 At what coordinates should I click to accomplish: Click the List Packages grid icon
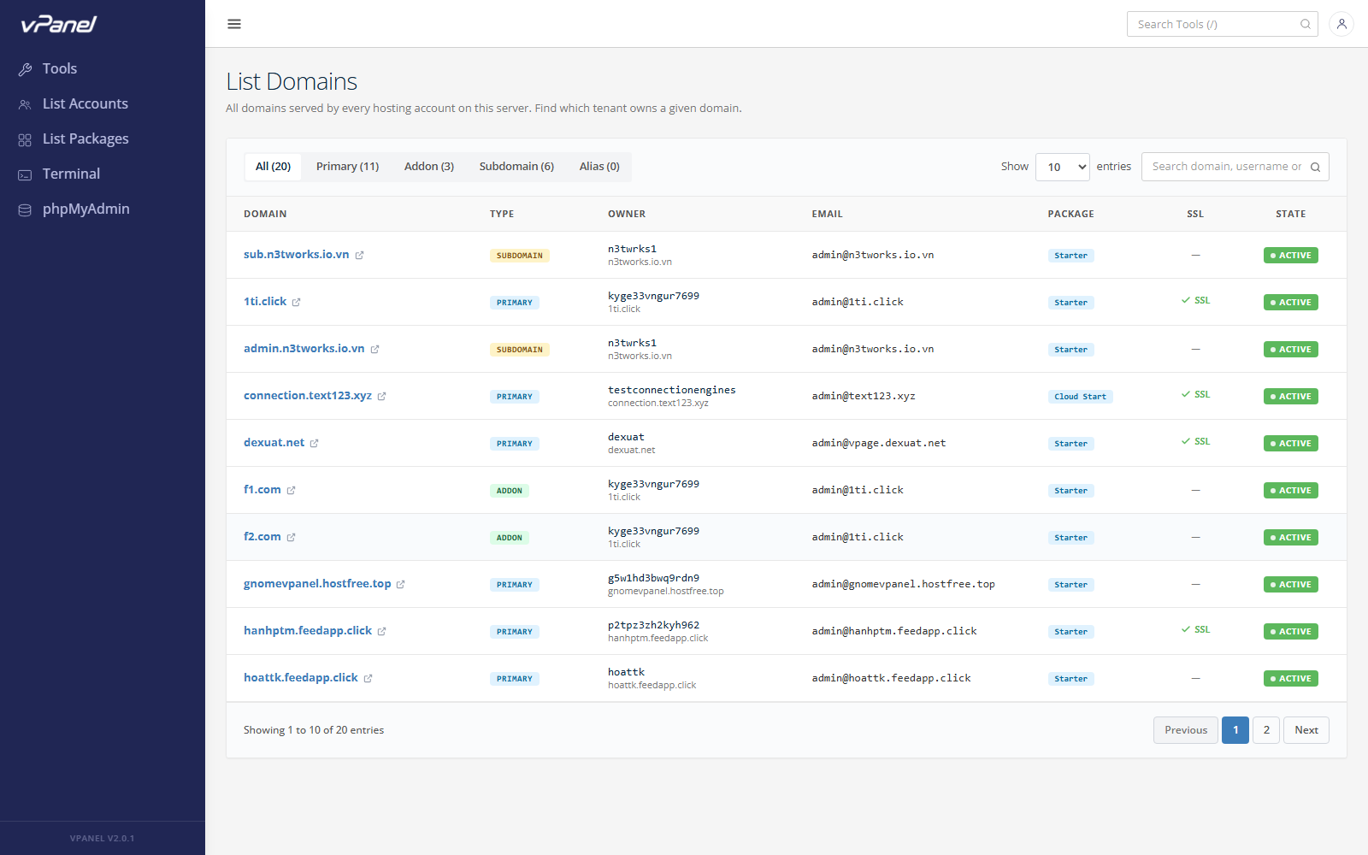coord(25,139)
